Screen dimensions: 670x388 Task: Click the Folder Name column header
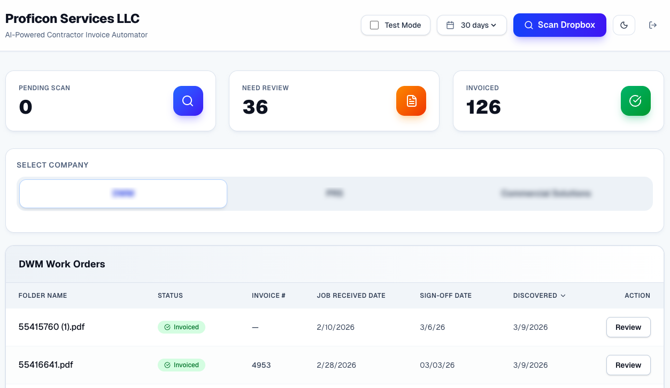[x=43, y=296]
